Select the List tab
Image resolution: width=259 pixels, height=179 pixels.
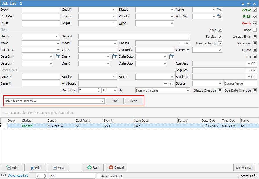3,175
